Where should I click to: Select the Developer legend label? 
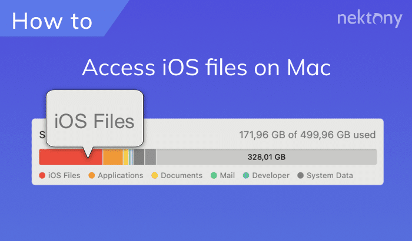(271, 175)
